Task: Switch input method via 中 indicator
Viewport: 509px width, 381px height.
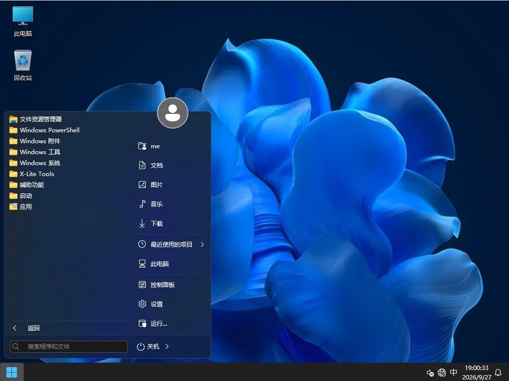Action: [453, 372]
